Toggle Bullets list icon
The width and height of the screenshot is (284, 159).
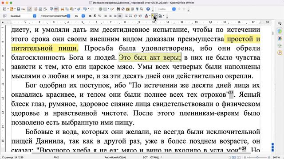pyautogui.click(x=131, y=16)
